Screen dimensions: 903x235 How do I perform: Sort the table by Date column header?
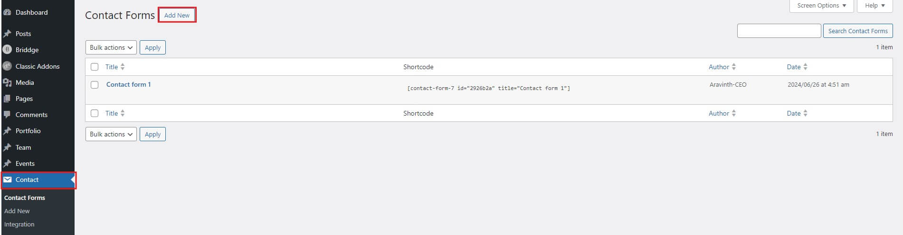pos(794,67)
